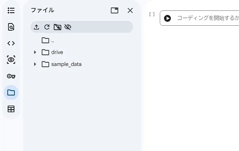This screenshot has height=151, width=239.
Task: Open the data table icon in the sidebar
Action: (x=11, y=109)
